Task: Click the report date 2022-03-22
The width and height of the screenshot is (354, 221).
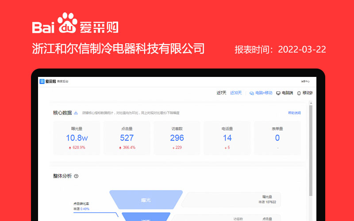Action: [302, 50]
